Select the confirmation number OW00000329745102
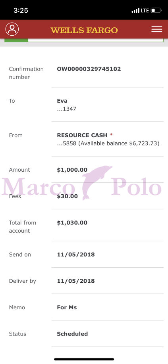Viewport: 168px width, 364px height. pos(89,69)
